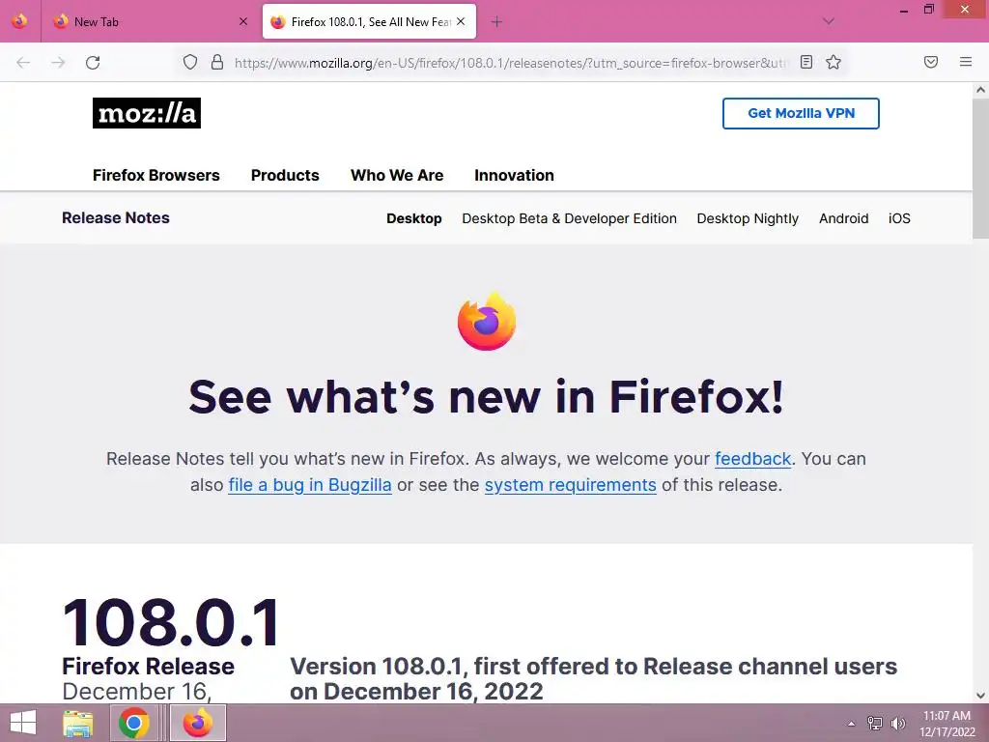Close the Firefox 108.0.1 release notes tab
Image resolution: width=989 pixels, height=742 pixels.
(x=461, y=21)
